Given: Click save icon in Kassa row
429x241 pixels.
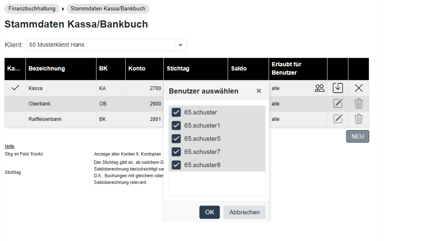Looking at the screenshot, I should click(x=338, y=88).
